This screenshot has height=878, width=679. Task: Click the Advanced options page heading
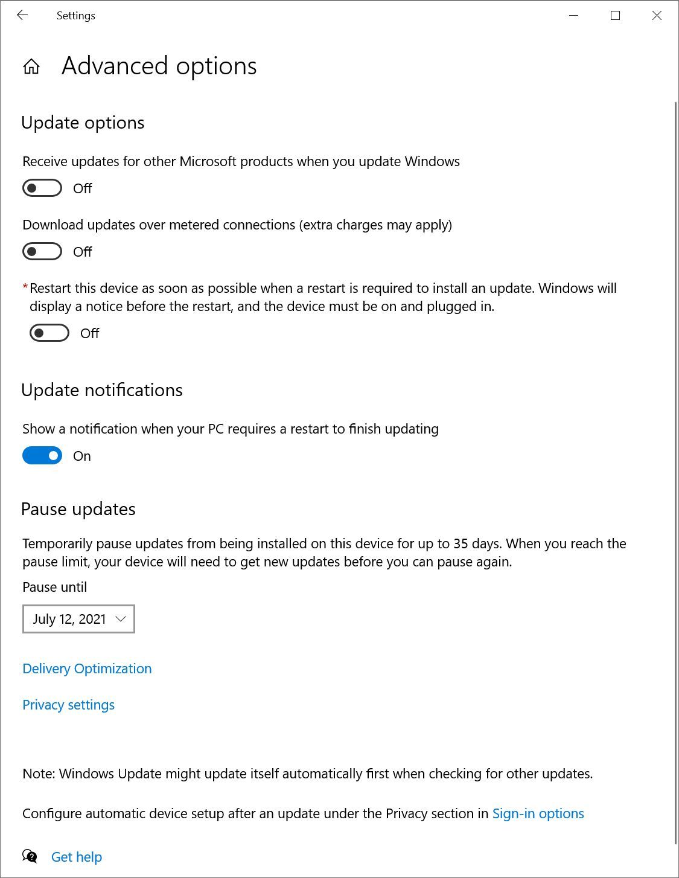(158, 66)
